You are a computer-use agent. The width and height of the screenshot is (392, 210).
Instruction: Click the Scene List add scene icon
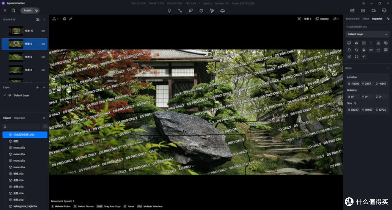coord(37,20)
